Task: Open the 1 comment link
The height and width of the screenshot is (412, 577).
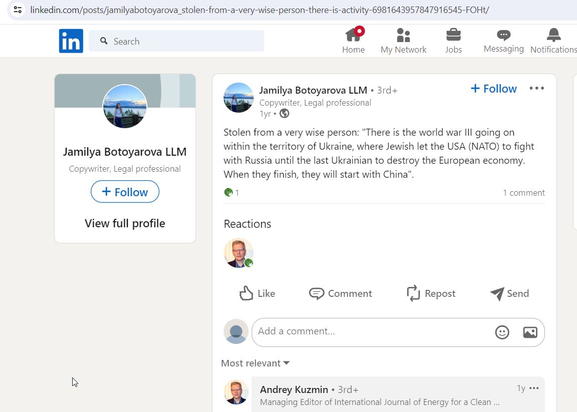Action: [524, 193]
